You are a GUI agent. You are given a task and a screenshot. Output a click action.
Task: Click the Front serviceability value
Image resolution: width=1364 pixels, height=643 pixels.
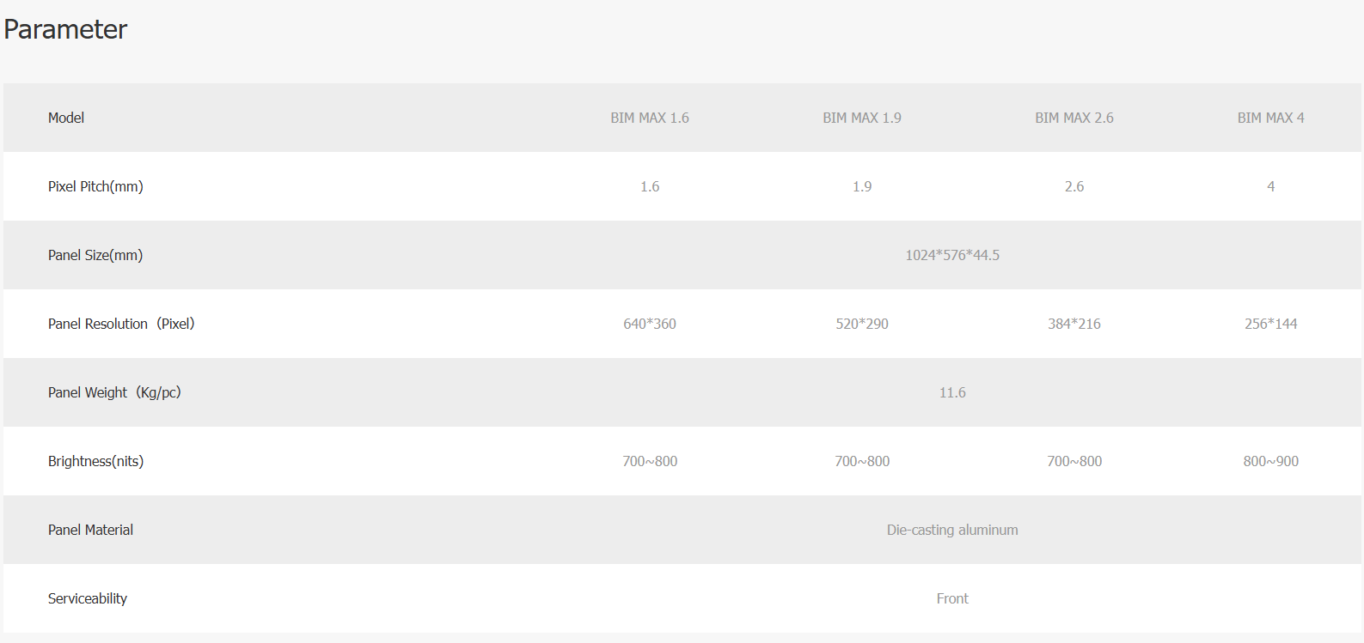pyautogui.click(x=952, y=598)
